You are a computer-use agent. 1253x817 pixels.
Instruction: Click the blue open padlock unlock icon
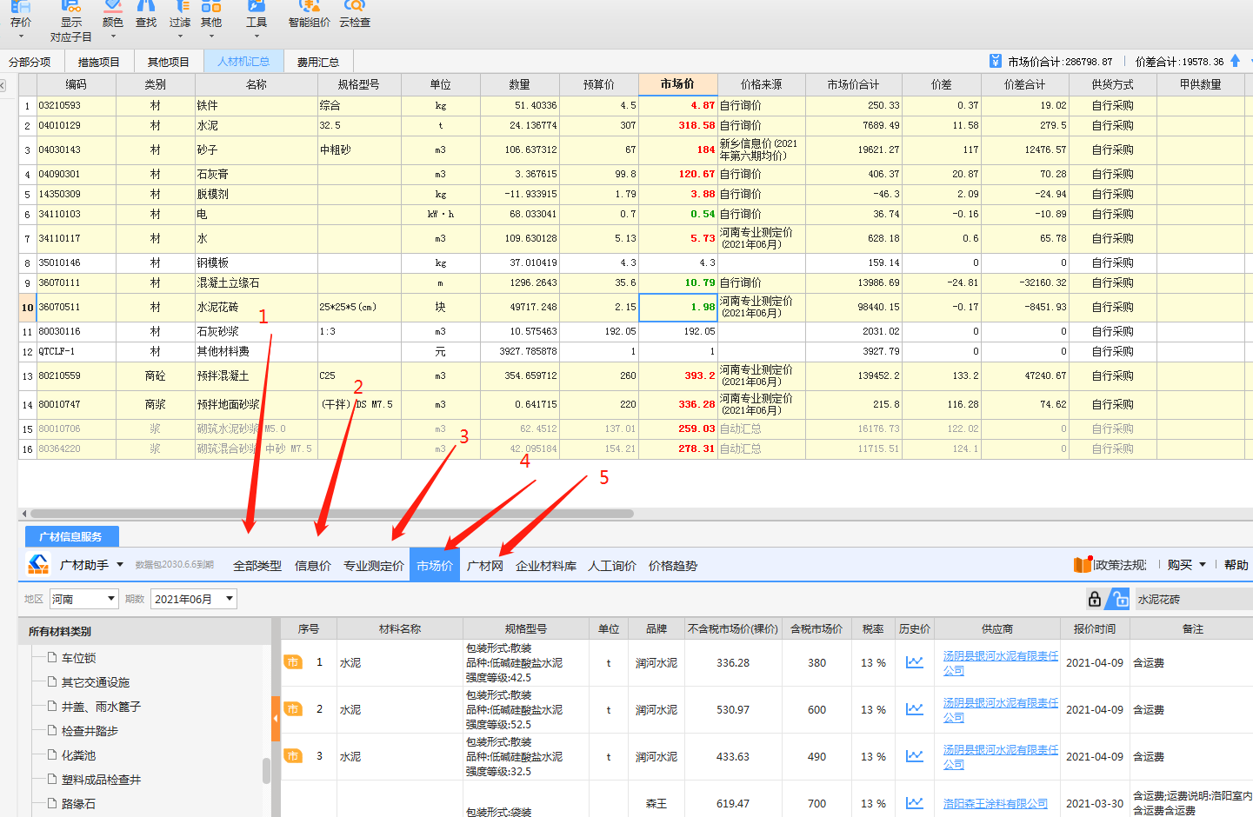coord(1120,599)
